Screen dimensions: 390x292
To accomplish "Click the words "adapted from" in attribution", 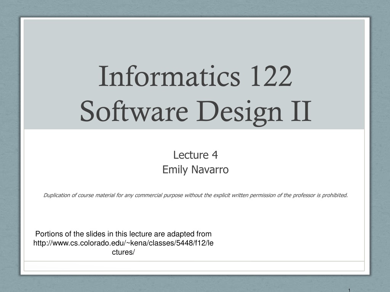I will (193, 234).
